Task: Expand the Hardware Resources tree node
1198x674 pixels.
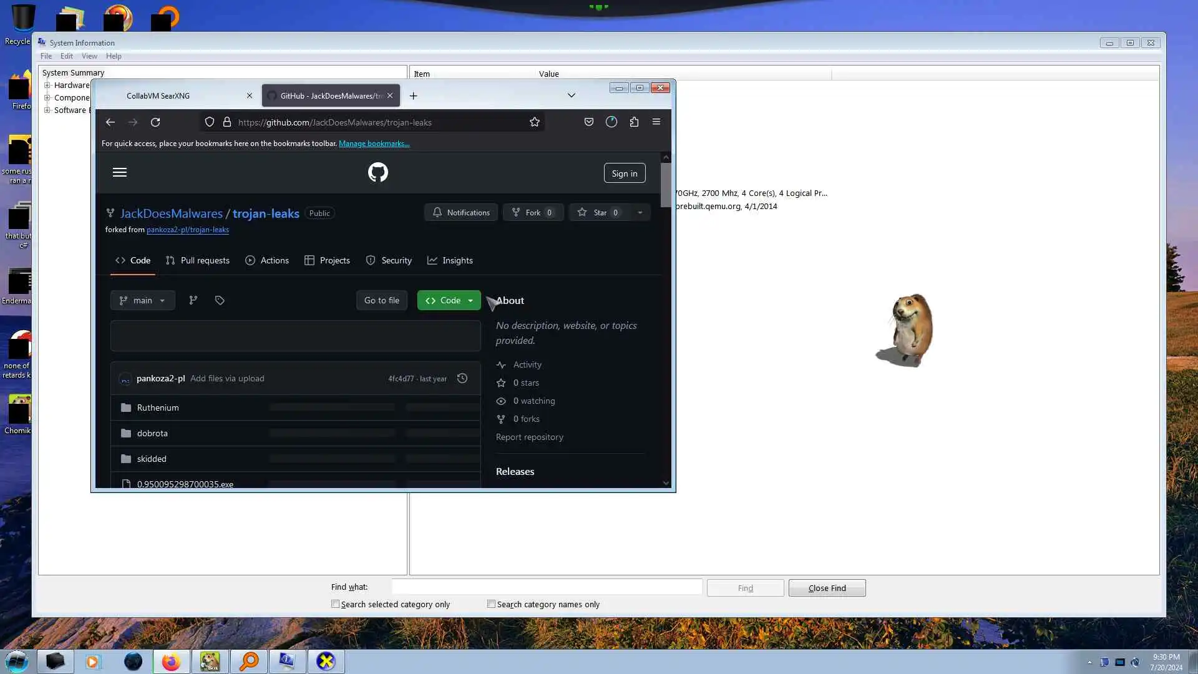Action: [47, 85]
